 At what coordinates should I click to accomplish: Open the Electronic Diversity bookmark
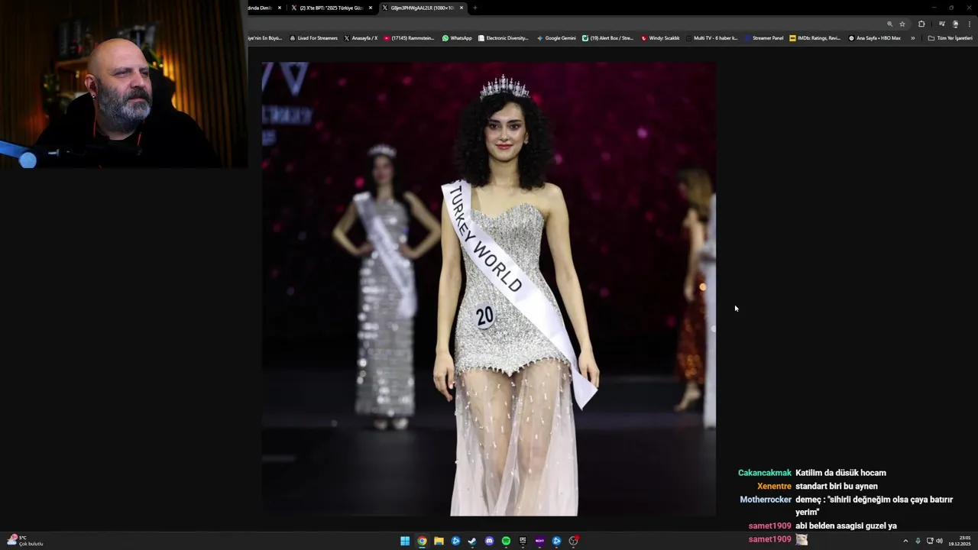click(504, 37)
